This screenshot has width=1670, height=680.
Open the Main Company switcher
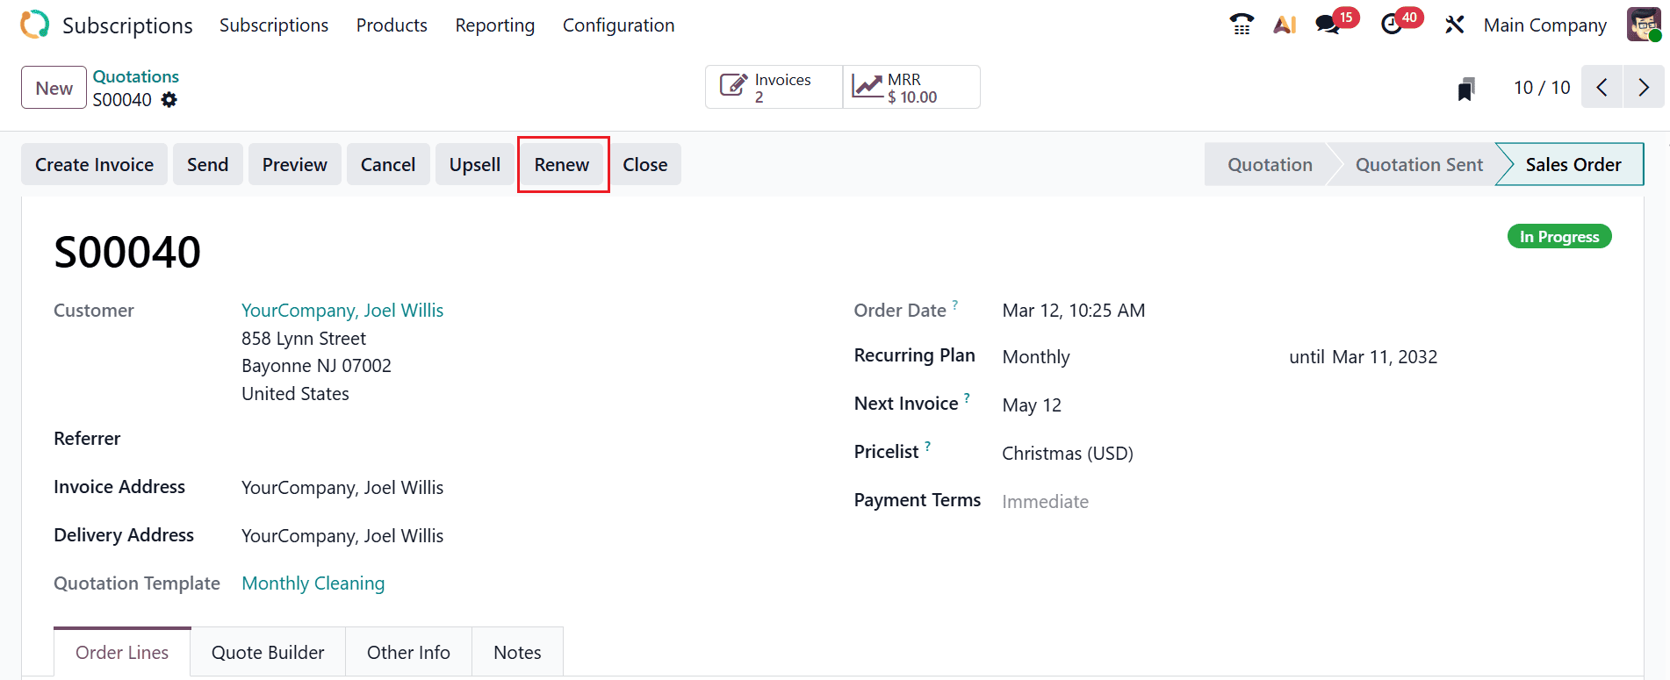pos(1544,25)
